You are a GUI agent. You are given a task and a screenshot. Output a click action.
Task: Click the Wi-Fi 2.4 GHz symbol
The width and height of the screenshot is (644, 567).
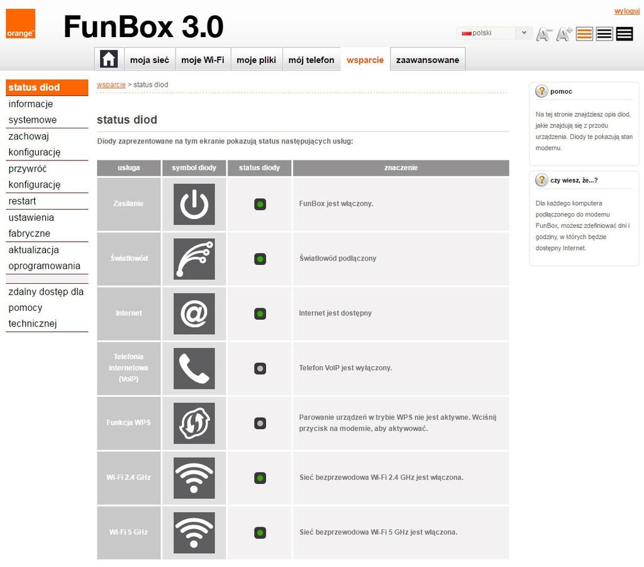(x=194, y=478)
